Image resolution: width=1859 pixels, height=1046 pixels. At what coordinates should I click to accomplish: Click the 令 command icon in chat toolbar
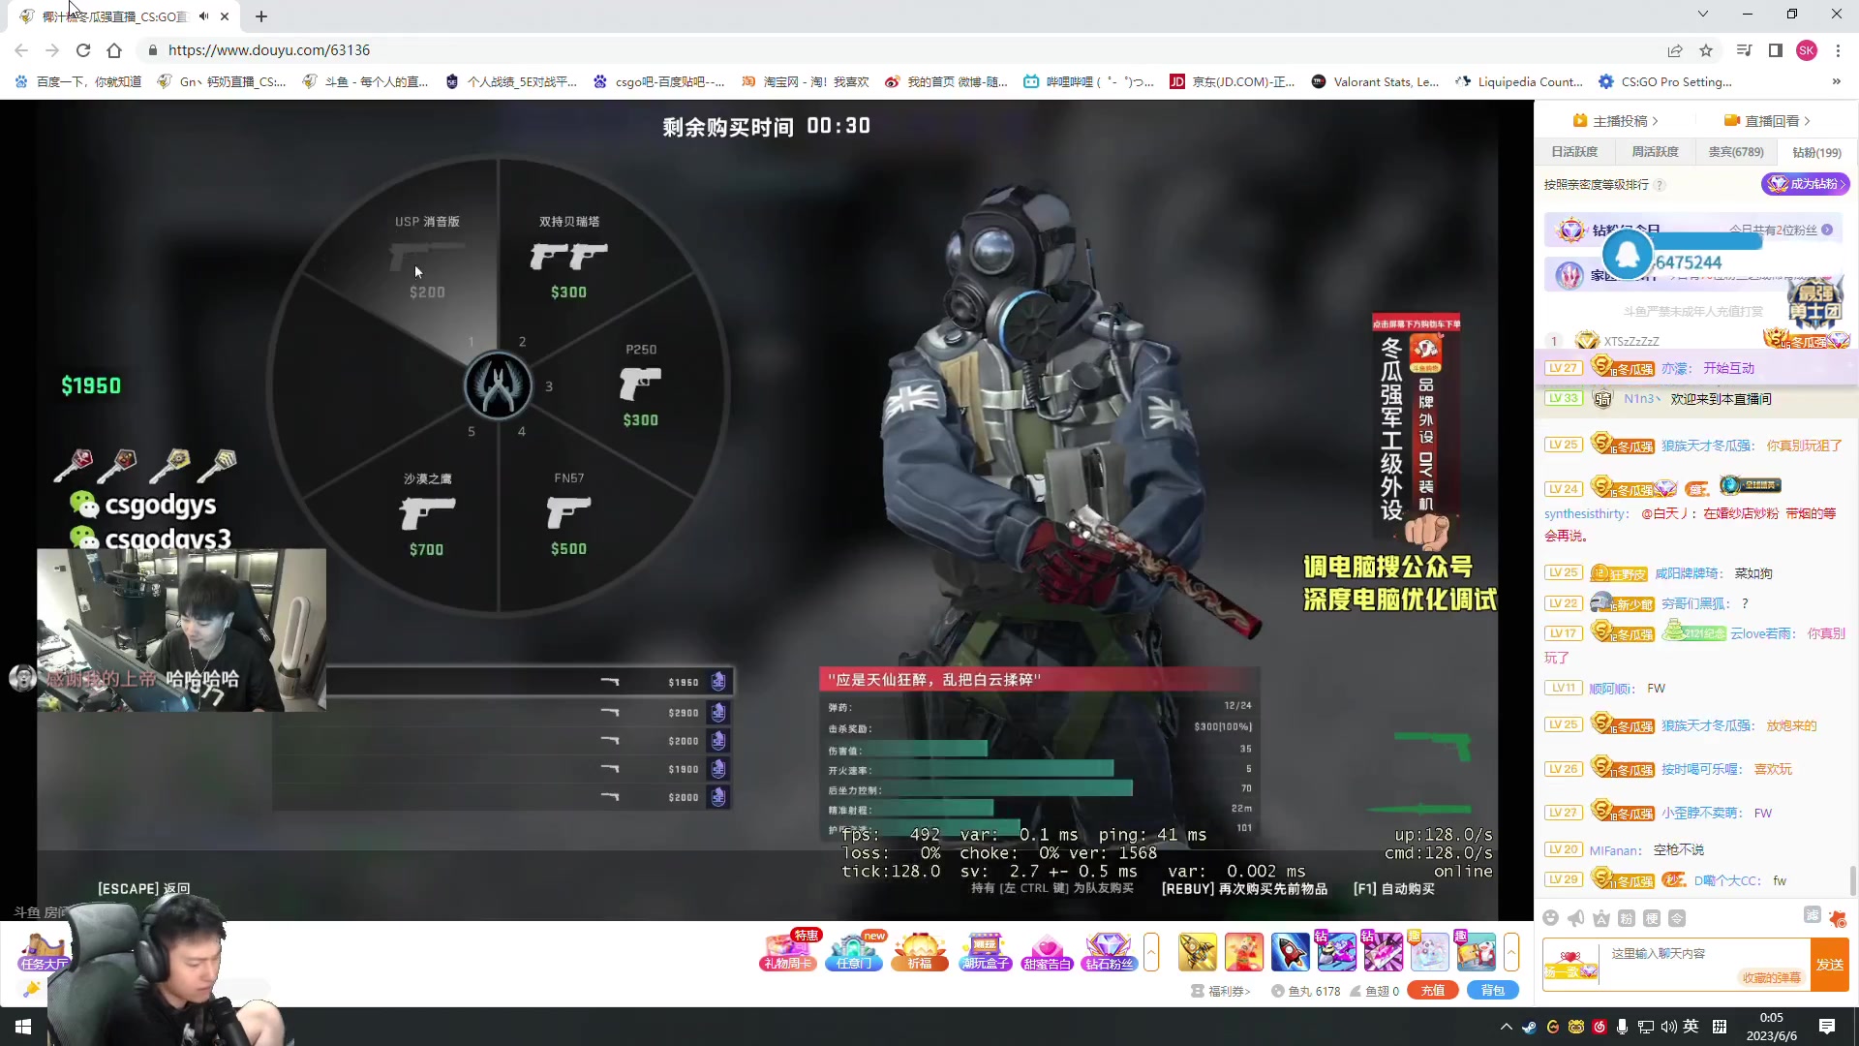click(1677, 918)
